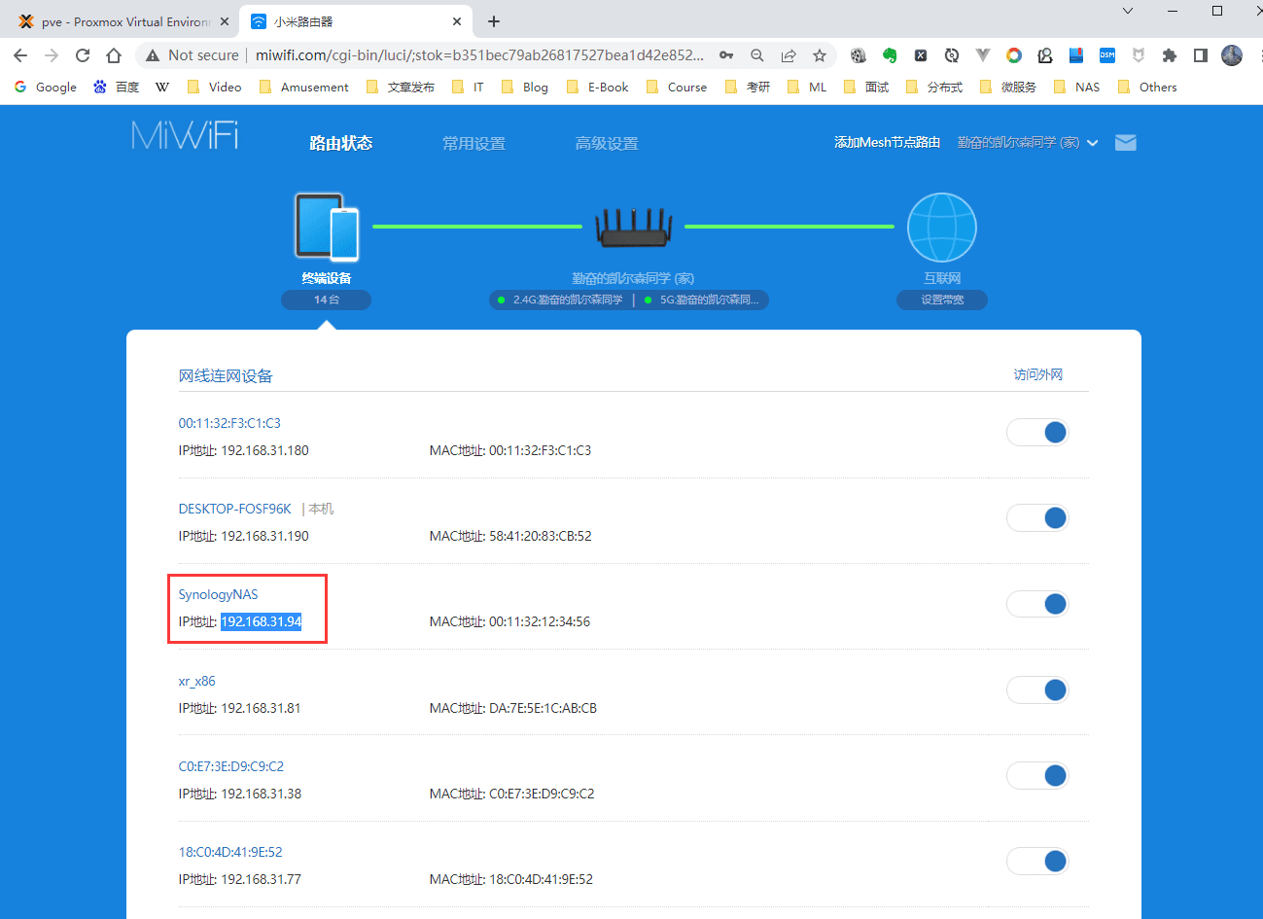The width and height of the screenshot is (1263, 919).
Task: Select the 小米路由器 browser tab
Action: (x=355, y=21)
